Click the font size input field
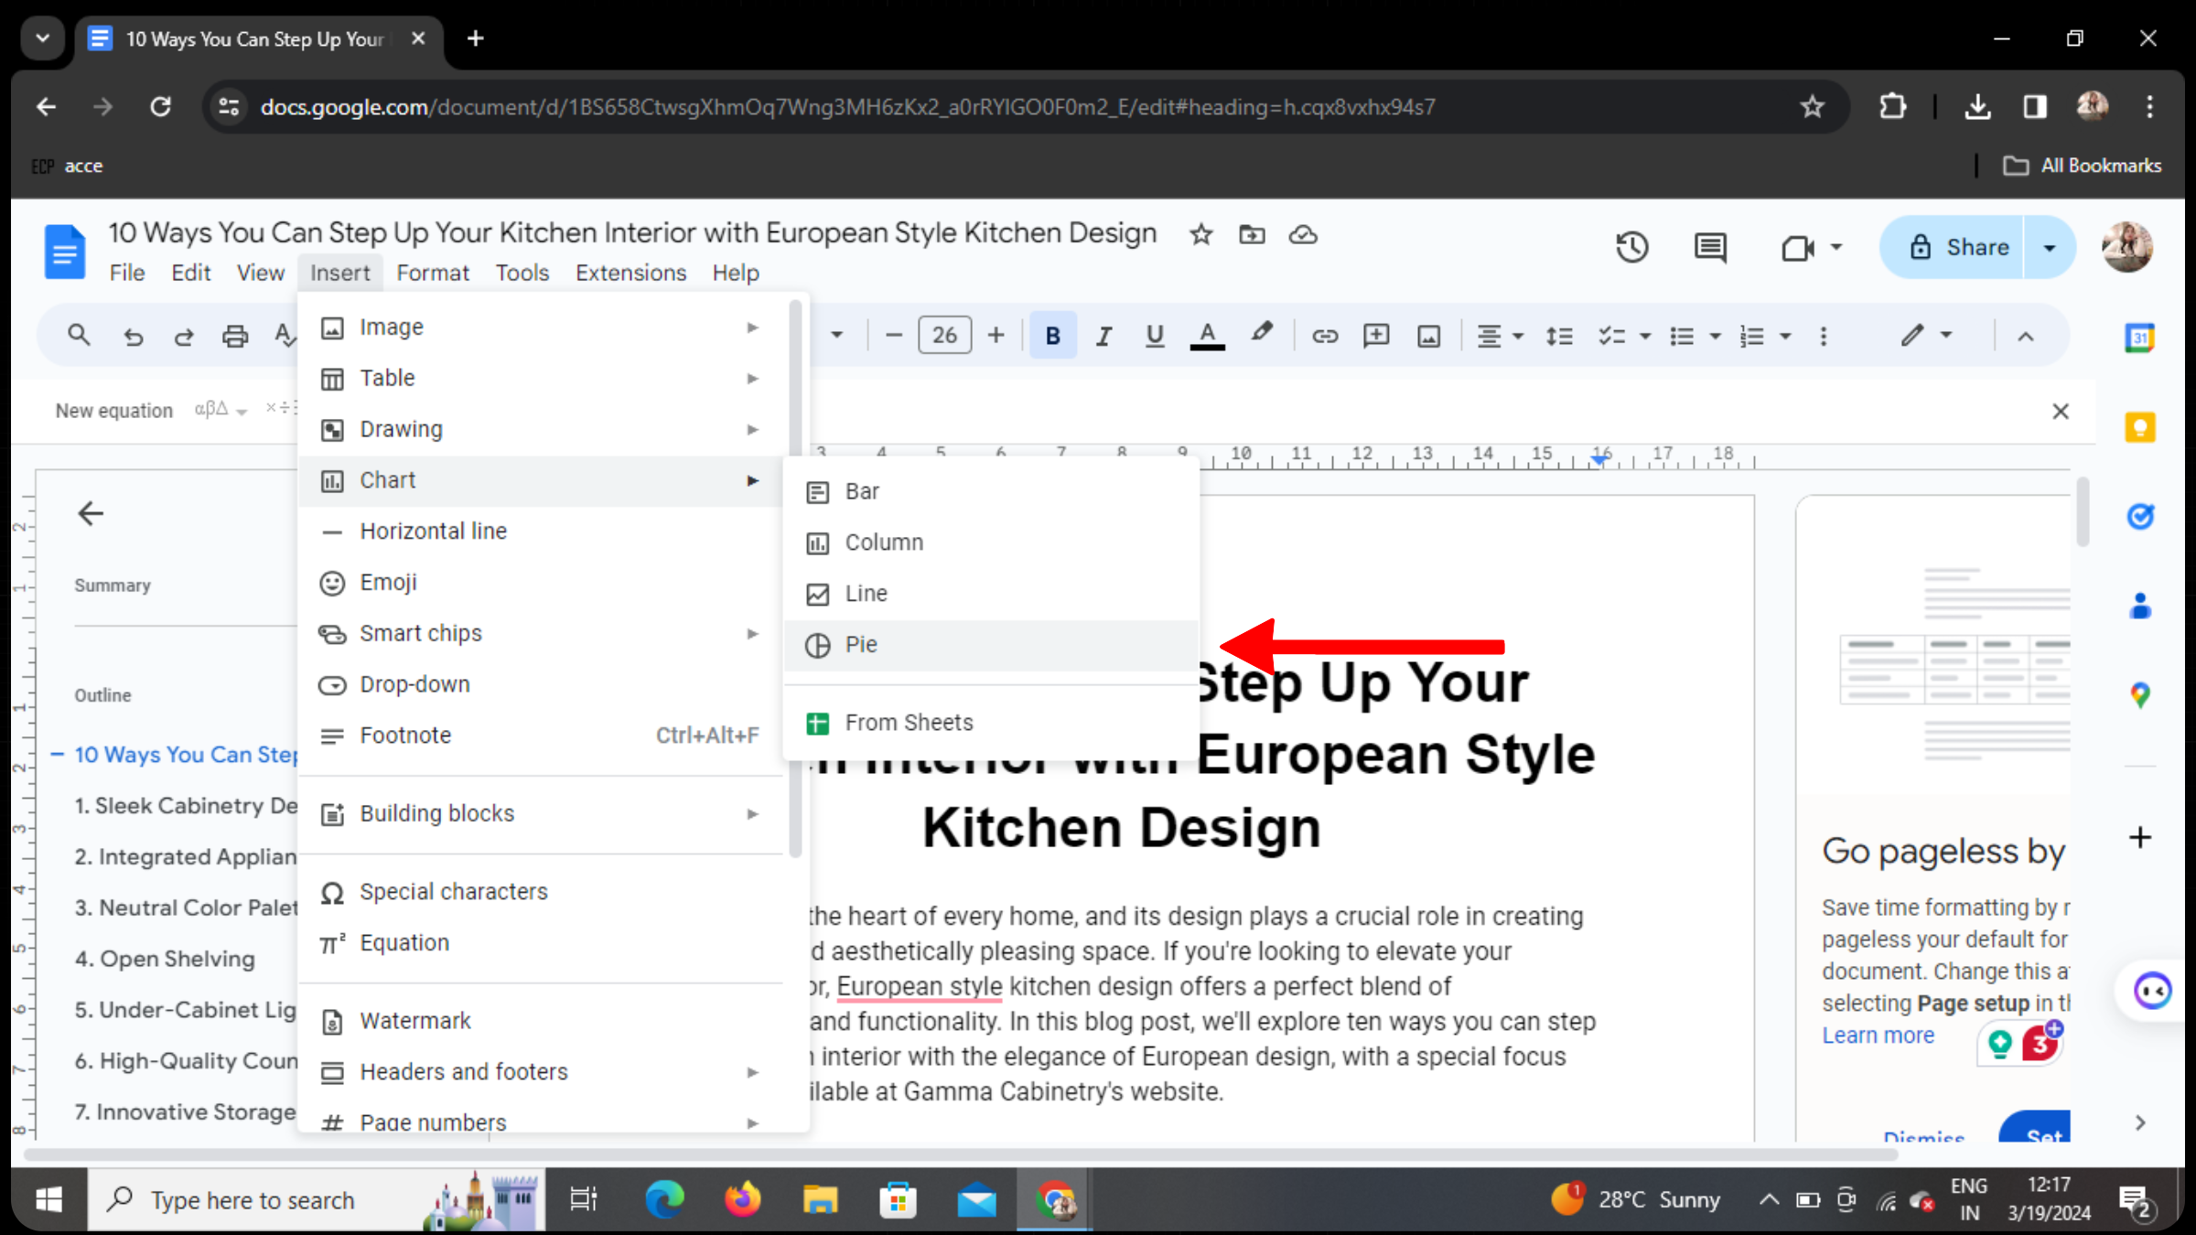2196x1235 pixels. 944,336
